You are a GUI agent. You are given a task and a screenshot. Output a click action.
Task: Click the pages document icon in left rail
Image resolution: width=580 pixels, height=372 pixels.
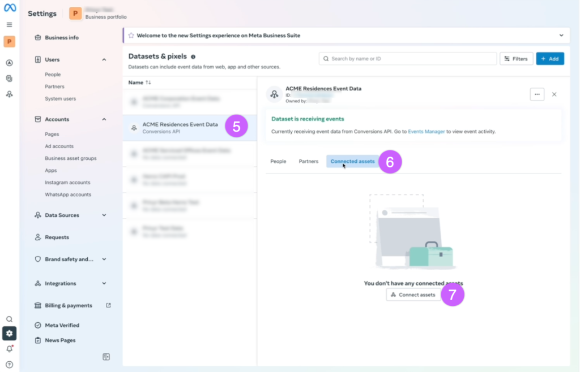tap(10, 78)
